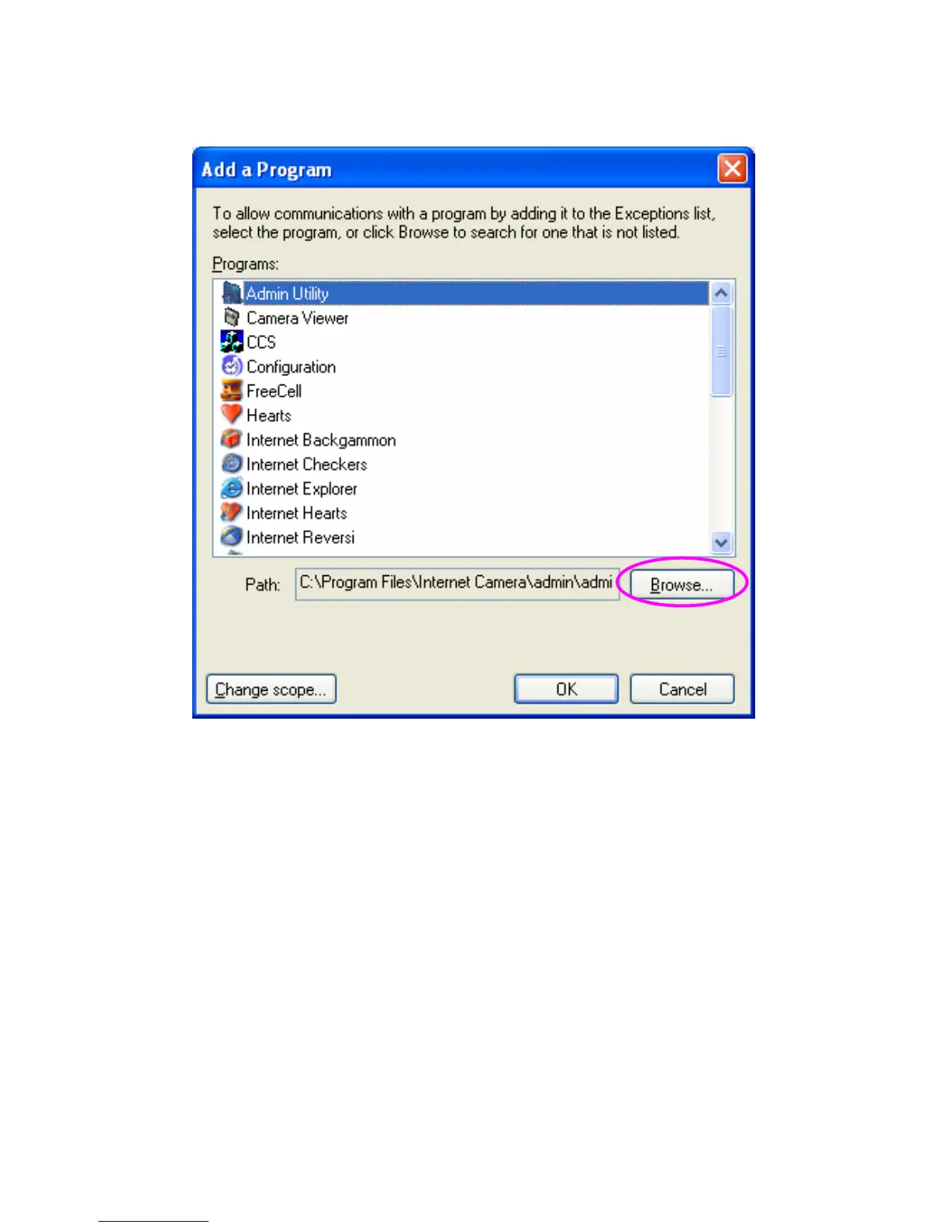949x1228 pixels.
Task: Choose the CCS program icon
Action: tap(232, 342)
